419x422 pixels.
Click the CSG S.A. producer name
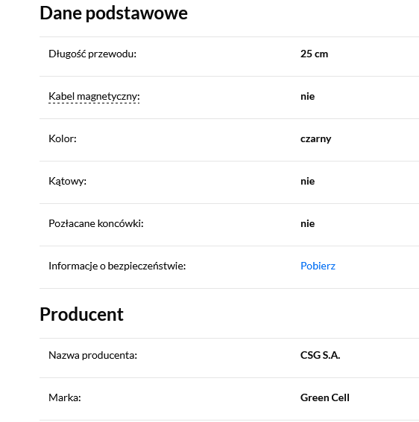click(320, 356)
